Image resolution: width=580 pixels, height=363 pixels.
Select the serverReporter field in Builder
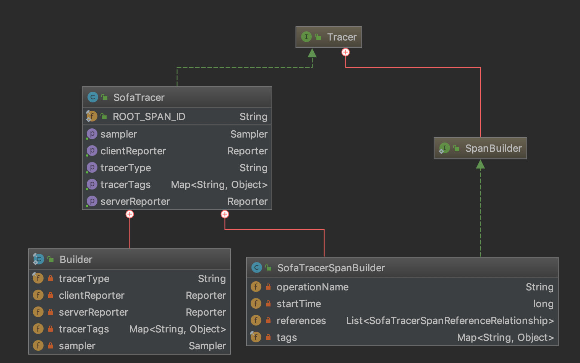[x=93, y=312]
